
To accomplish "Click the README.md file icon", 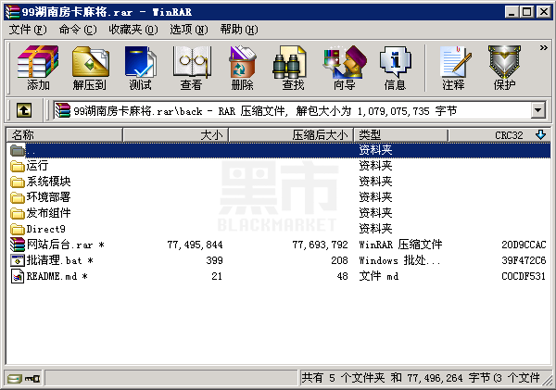I will click(18, 276).
